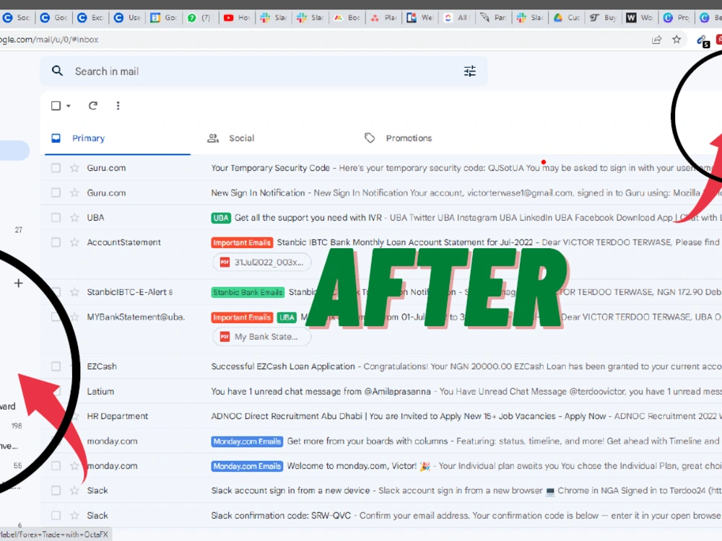
Task: Star the monday.com Welcome email
Action: (74, 466)
